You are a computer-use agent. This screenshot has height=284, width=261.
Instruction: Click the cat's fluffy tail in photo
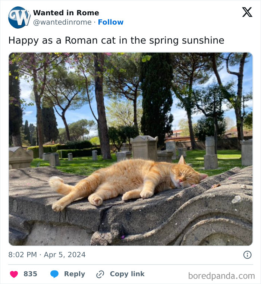click(x=60, y=184)
